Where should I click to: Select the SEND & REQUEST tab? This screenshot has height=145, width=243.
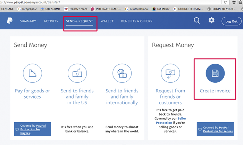point(79,21)
